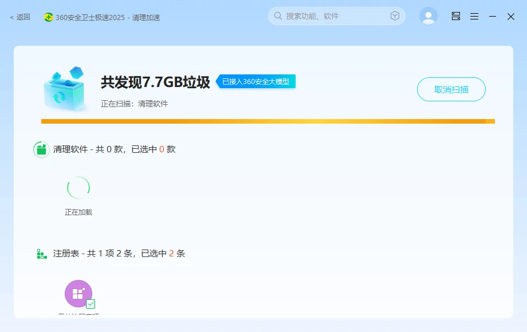Open the cube icon in the search box
Viewport: 527px width, 332px height.
click(395, 16)
